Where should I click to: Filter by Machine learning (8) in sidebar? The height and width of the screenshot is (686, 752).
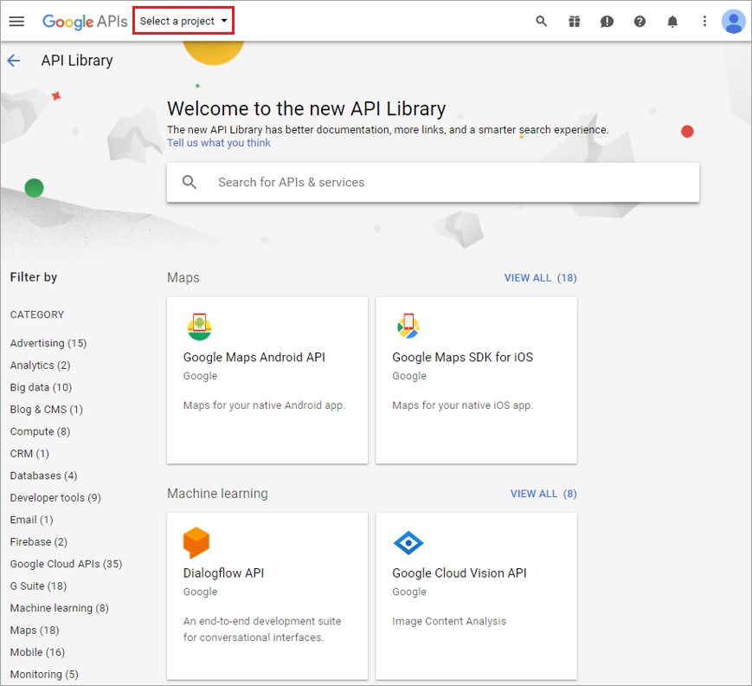(60, 608)
